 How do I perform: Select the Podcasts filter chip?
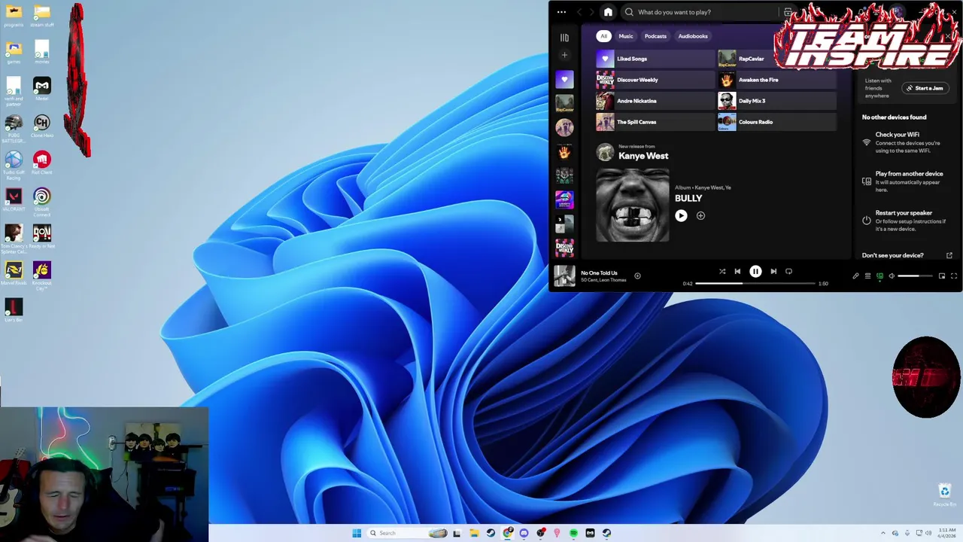click(655, 36)
